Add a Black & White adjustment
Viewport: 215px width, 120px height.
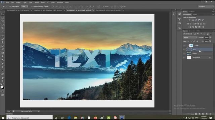195,24
